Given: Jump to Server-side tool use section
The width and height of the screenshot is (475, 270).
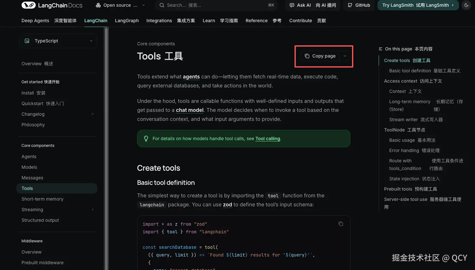Looking at the screenshot, I should [423, 203].
